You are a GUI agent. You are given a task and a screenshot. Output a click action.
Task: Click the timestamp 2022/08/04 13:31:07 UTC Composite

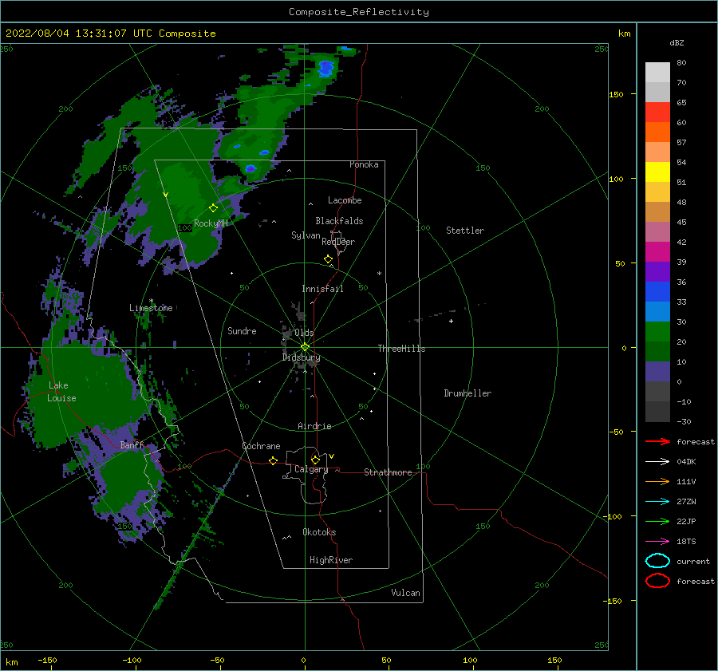coord(110,34)
